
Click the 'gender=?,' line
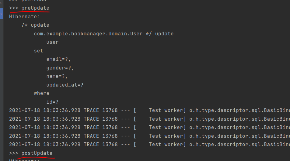pos(60,68)
